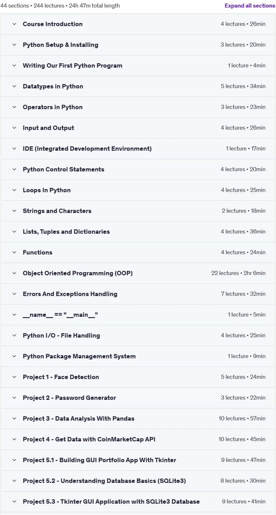Expand Object Oriented Programming (OOP) section
The height and width of the screenshot is (515, 276).
point(138,273)
